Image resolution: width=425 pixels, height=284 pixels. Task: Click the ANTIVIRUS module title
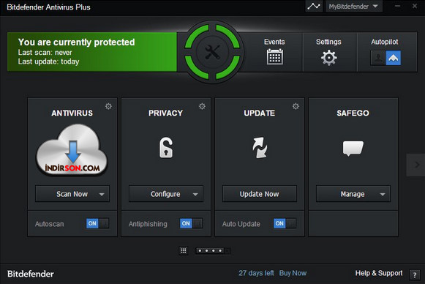pyautogui.click(x=72, y=113)
